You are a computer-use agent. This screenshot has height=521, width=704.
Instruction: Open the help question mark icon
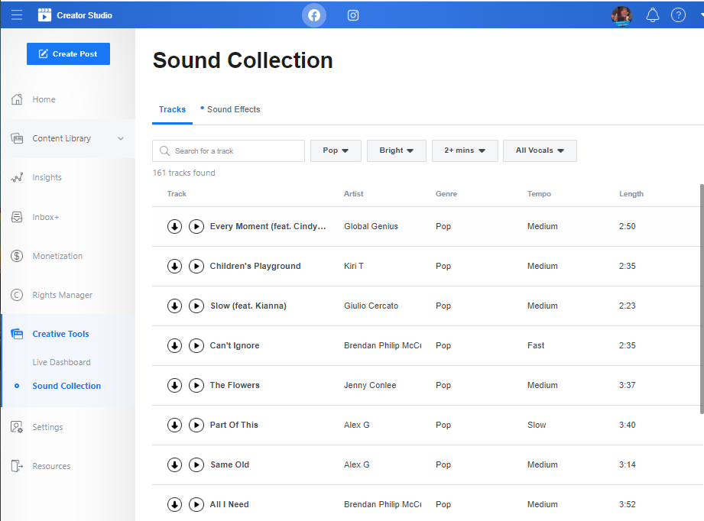pos(678,15)
